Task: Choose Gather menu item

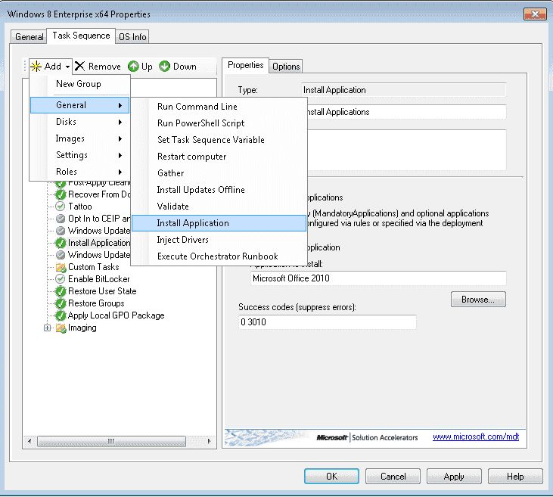Action: pos(219,172)
